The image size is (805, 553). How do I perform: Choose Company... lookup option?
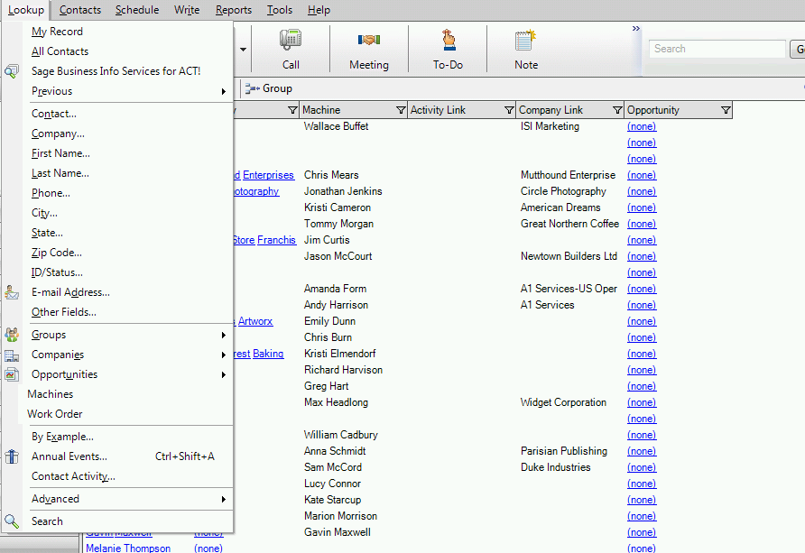(x=58, y=134)
